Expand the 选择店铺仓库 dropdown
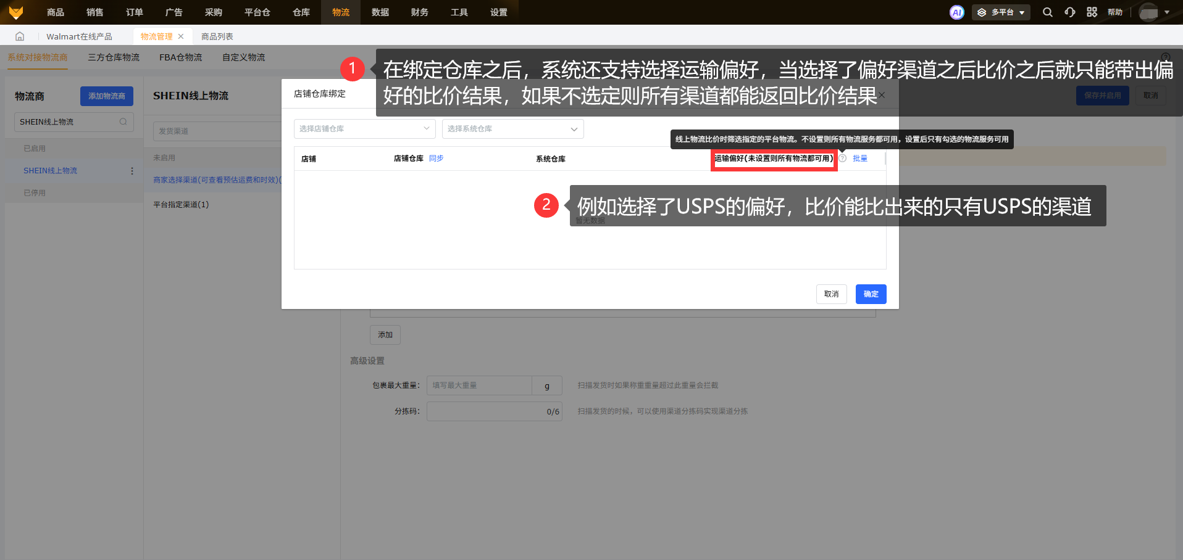The image size is (1183, 560). 364,129
